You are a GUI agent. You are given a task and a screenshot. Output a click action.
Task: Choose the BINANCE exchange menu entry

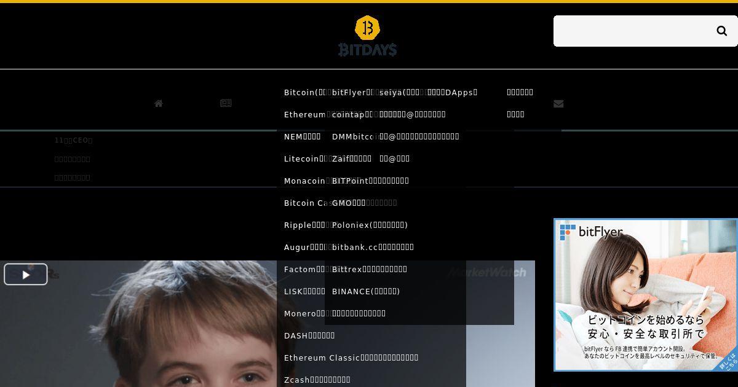(366, 291)
